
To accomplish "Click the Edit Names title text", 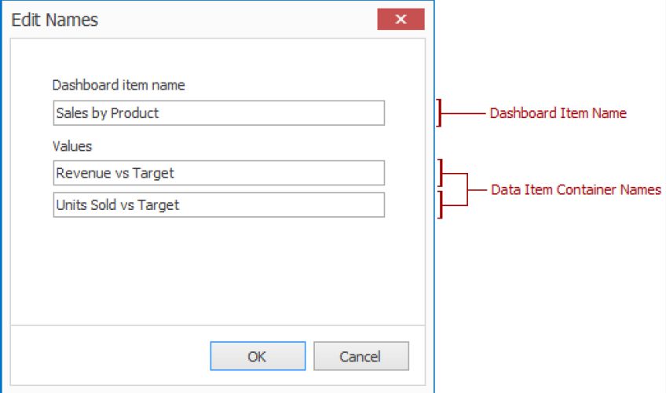I will point(55,20).
